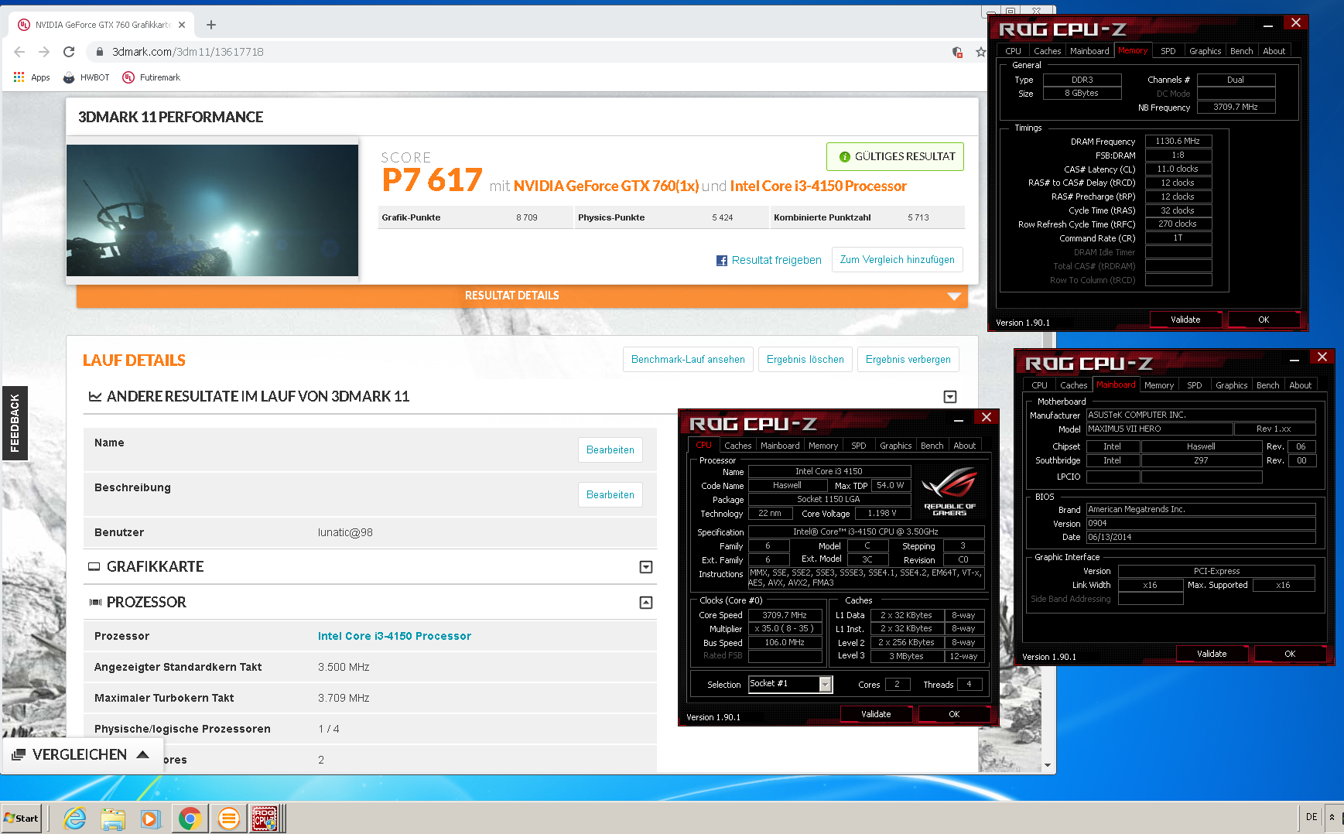Click the browser back arrow
Screen dimensions: 1344x834
[x=19, y=52]
